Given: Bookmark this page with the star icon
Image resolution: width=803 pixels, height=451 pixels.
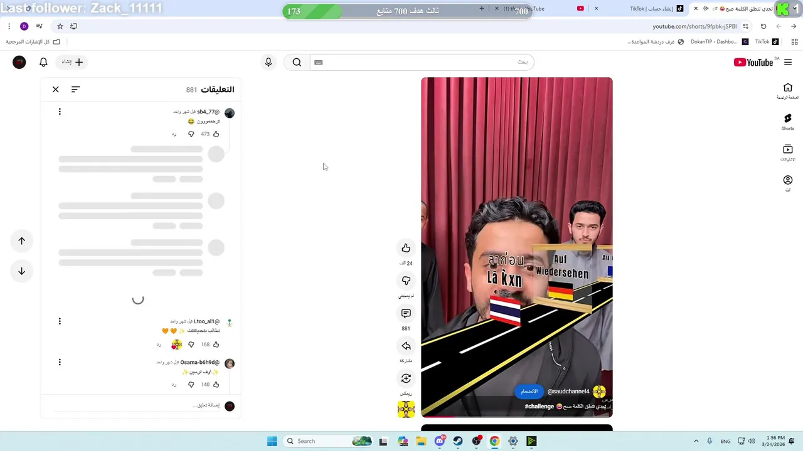Looking at the screenshot, I should pyautogui.click(x=60, y=26).
